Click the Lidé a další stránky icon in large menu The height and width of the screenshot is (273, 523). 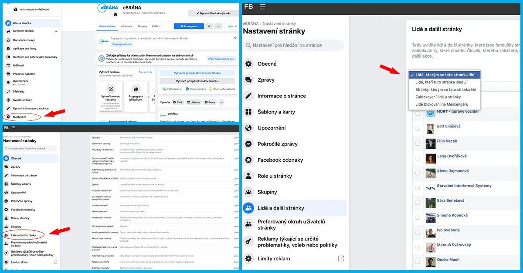pyautogui.click(x=248, y=208)
